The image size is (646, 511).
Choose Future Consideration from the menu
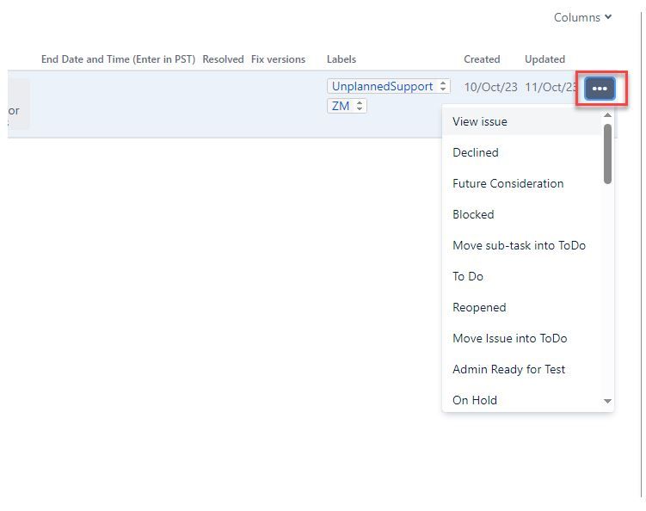(x=521, y=183)
